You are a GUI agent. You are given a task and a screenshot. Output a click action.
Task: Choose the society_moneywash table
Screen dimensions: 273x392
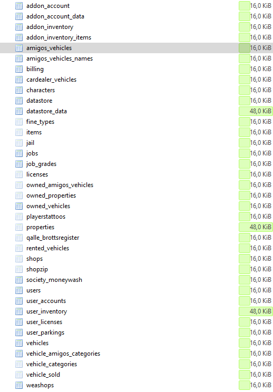coord(54,280)
